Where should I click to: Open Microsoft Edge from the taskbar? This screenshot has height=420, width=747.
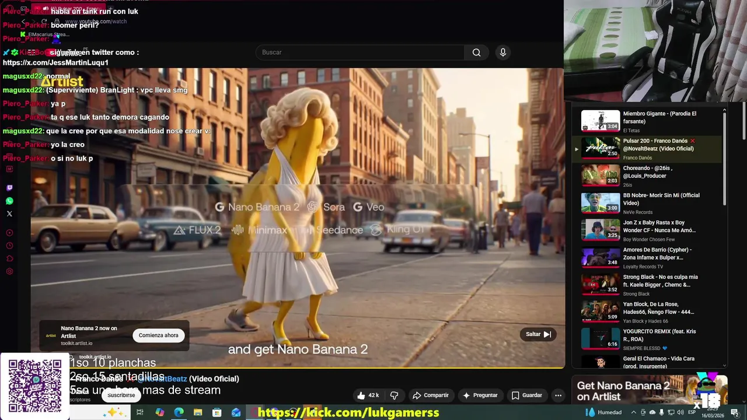[179, 412]
